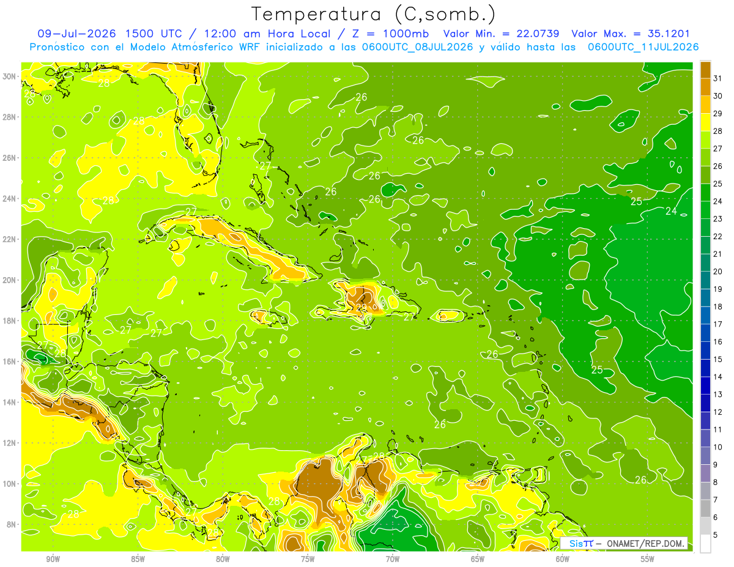Click the '85W' longitude axis label

pos(138,559)
